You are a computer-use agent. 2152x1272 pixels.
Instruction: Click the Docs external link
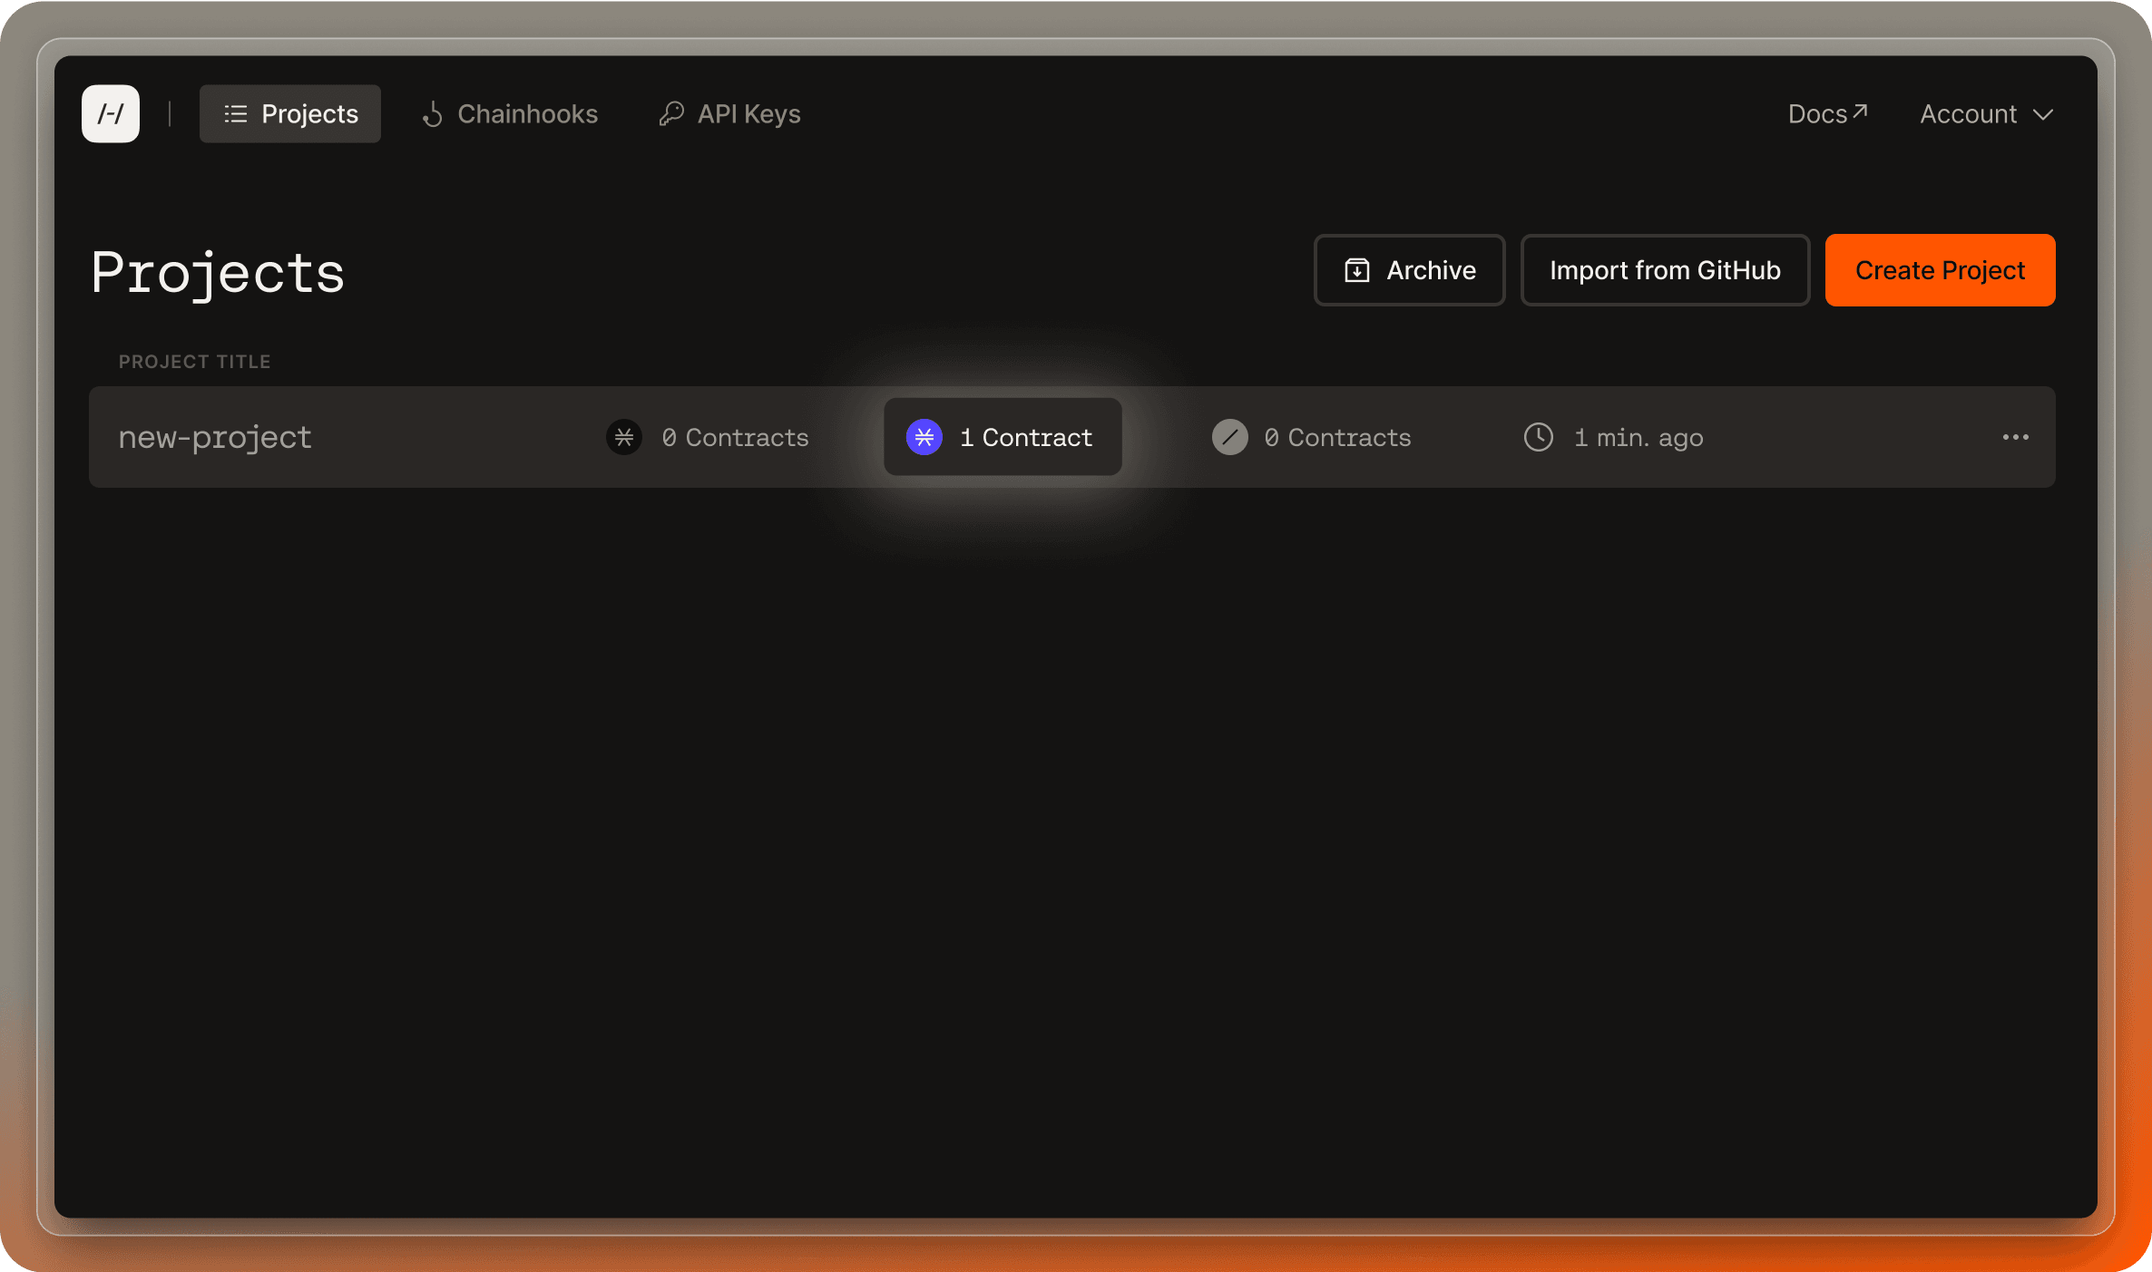point(1829,113)
